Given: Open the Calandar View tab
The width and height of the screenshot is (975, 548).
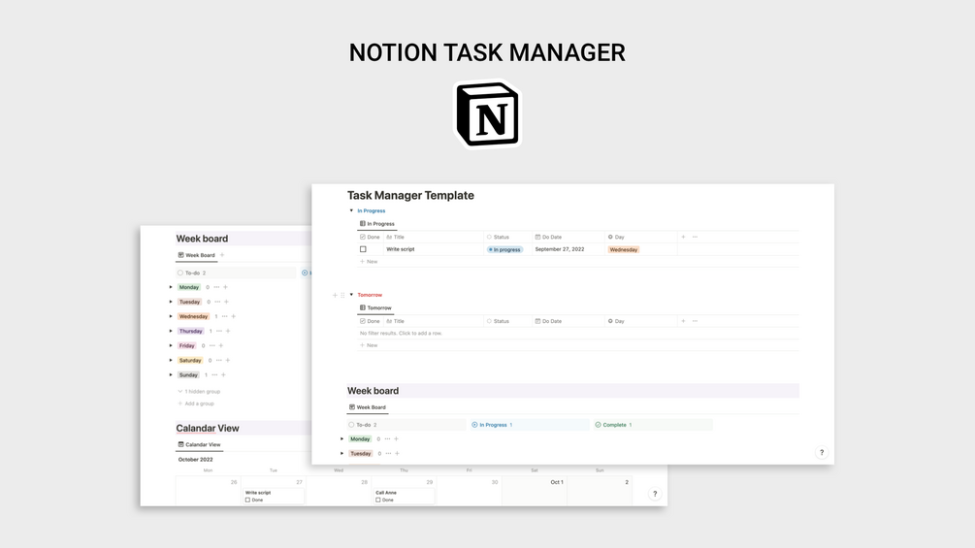Looking at the screenshot, I should (200, 445).
